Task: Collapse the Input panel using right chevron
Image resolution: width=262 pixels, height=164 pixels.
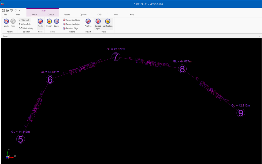Action: (259, 36)
